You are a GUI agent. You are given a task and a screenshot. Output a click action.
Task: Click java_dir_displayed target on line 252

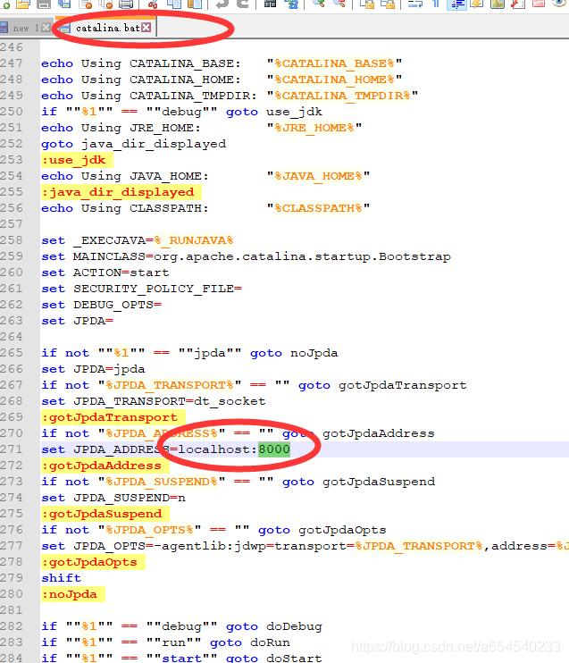pos(154,144)
